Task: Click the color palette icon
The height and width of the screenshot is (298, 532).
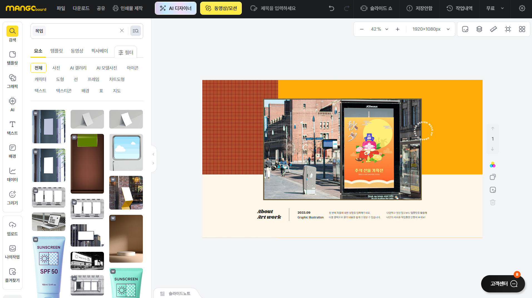Action: [x=493, y=165]
